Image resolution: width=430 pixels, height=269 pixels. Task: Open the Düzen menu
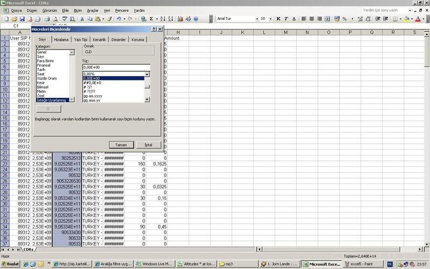point(32,10)
